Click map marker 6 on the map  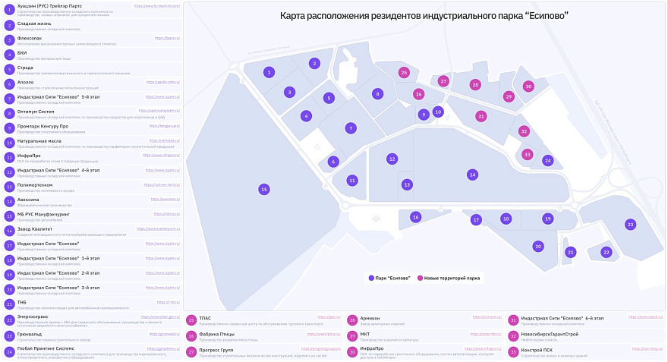(333, 162)
